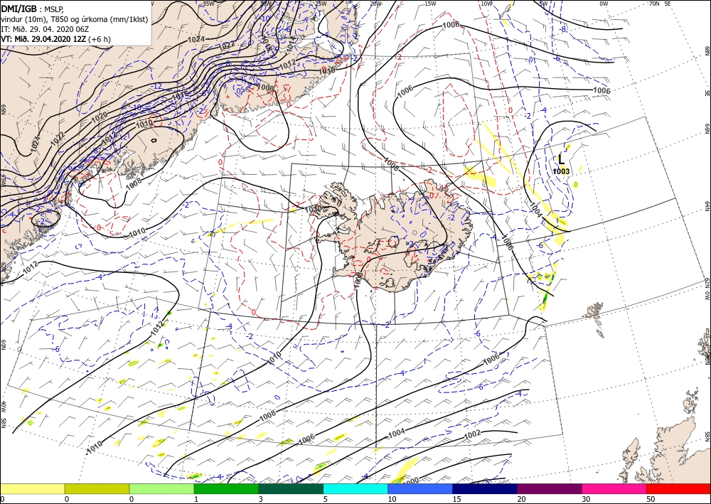
Task: Click the '70N 5E' corner label
Action: (x=660, y=4)
